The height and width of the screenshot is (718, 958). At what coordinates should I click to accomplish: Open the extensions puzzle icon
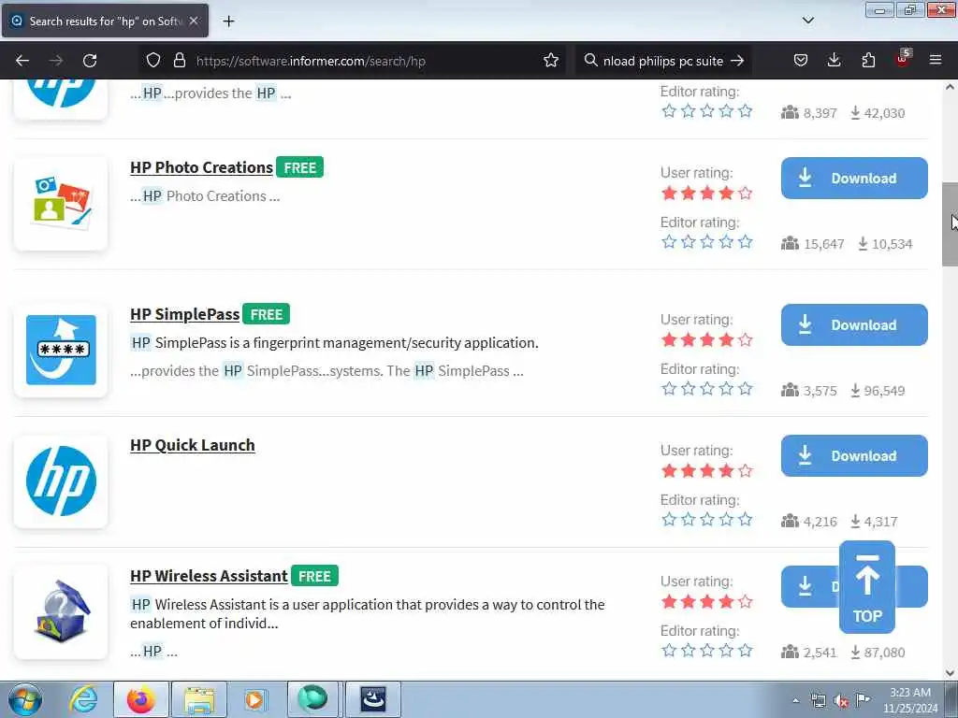pyautogui.click(x=868, y=61)
